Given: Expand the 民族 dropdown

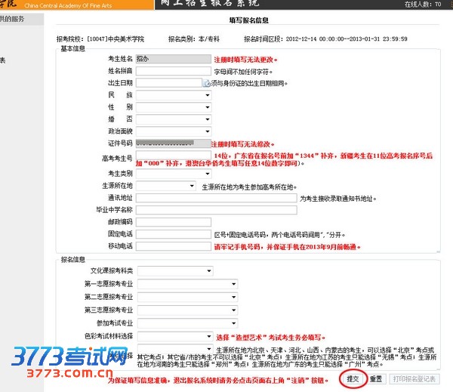Looking at the screenshot, I should [173, 95].
